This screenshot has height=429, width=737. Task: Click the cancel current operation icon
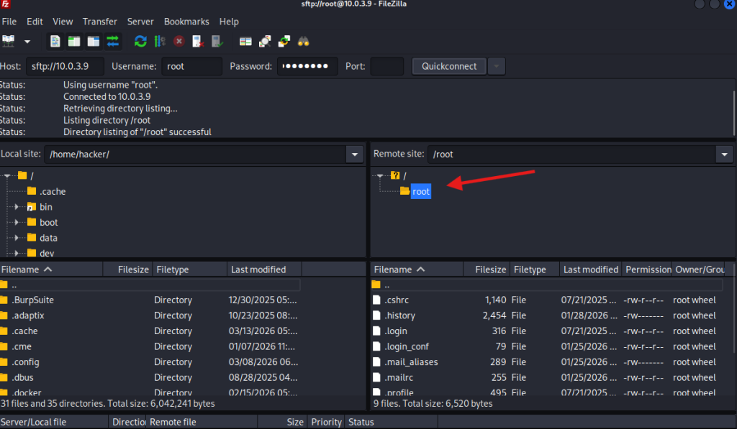(x=178, y=41)
